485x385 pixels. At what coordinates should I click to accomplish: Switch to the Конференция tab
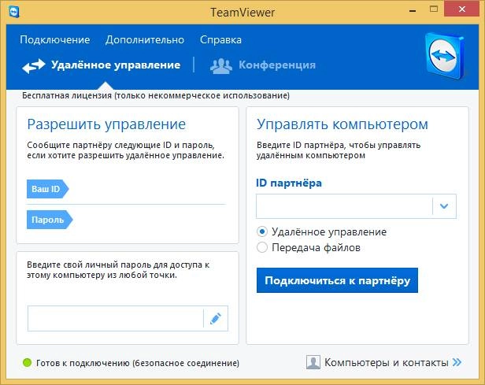pos(263,65)
